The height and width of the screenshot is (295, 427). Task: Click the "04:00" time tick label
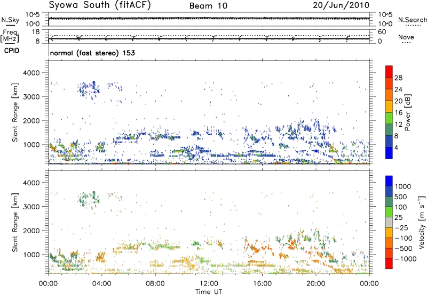coord(102,283)
